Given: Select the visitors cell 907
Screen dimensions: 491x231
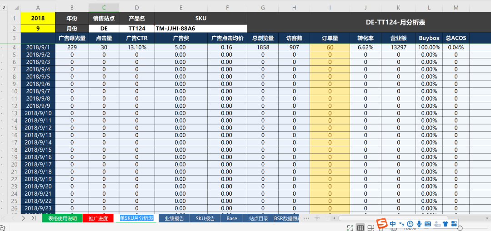Looking at the screenshot, I should click(x=294, y=48).
